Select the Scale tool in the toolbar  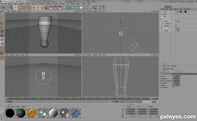[20, 8]
